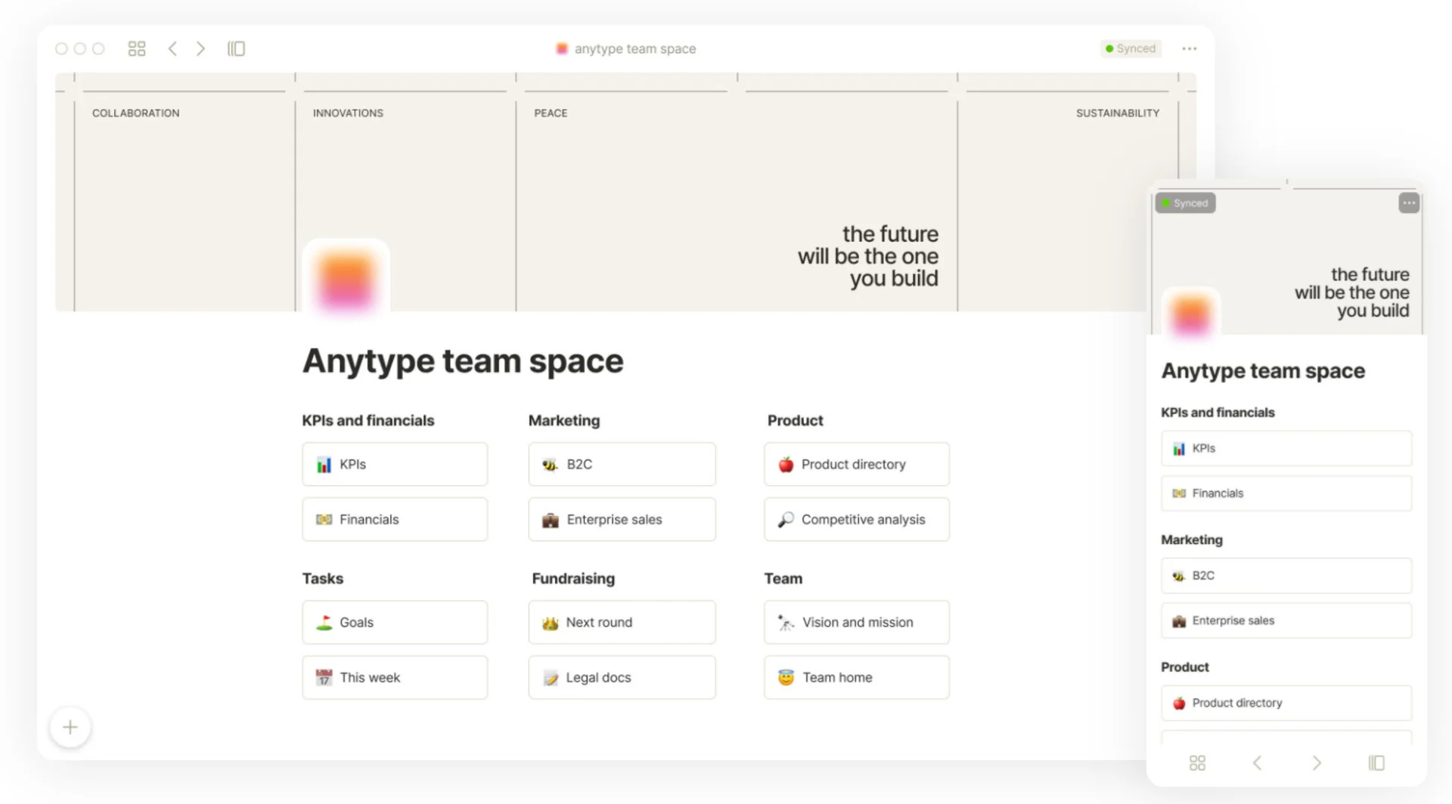Toggle the sidebar layout icon
This screenshot has height=804, width=1452.
(236, 48)
